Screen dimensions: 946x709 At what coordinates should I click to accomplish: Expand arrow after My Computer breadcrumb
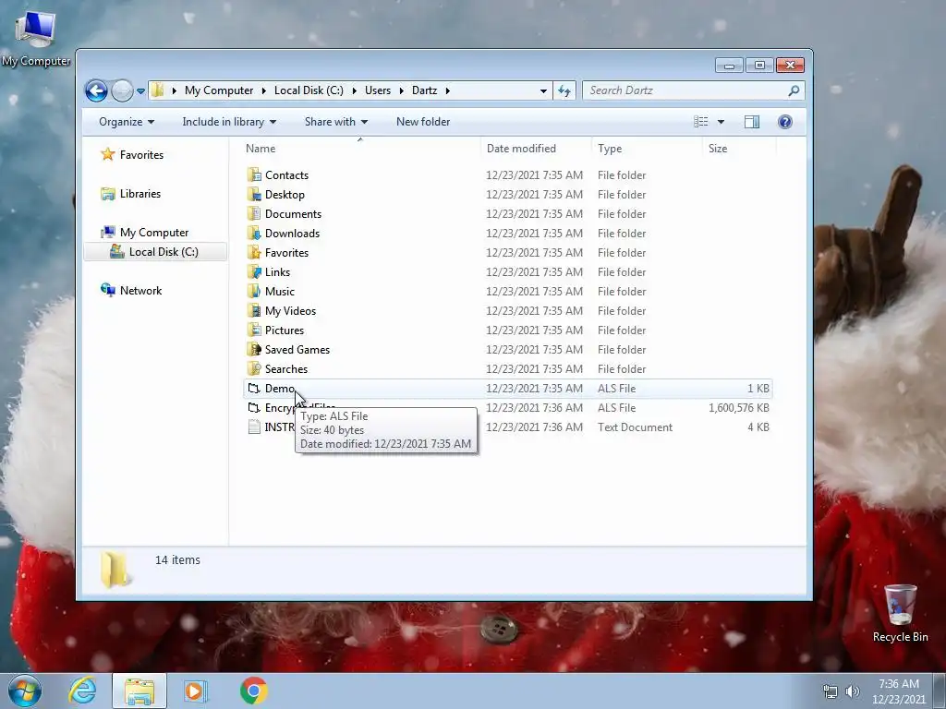click(x=263, y=91)
